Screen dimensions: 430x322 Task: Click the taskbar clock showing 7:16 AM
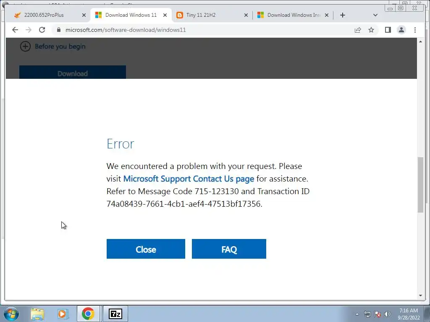[409, 314]
